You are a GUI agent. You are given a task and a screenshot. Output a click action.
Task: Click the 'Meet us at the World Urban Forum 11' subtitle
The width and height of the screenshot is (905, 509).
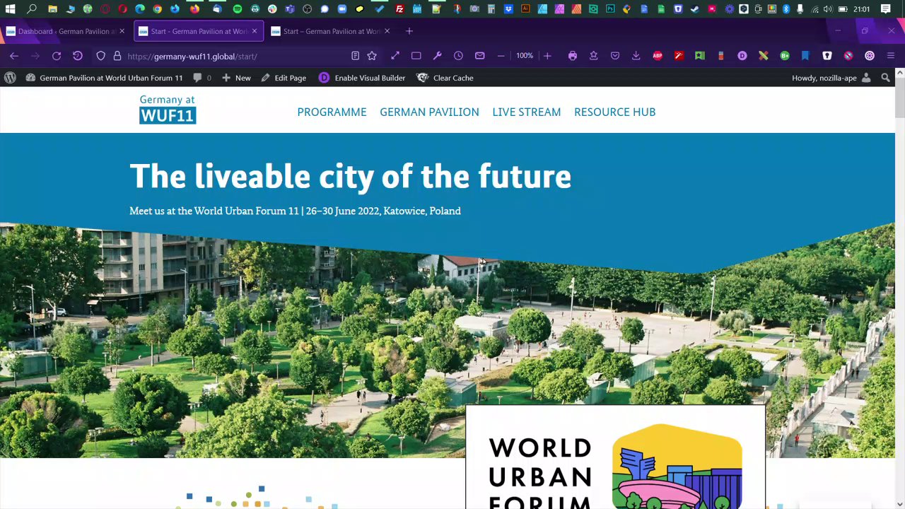click(x=295, y=211)
